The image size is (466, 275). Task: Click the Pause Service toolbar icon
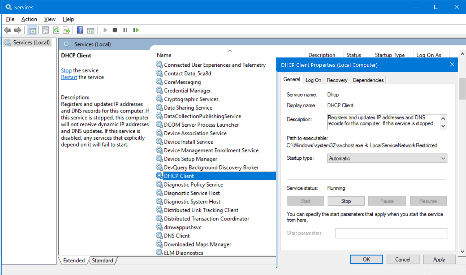click(125, 30)
